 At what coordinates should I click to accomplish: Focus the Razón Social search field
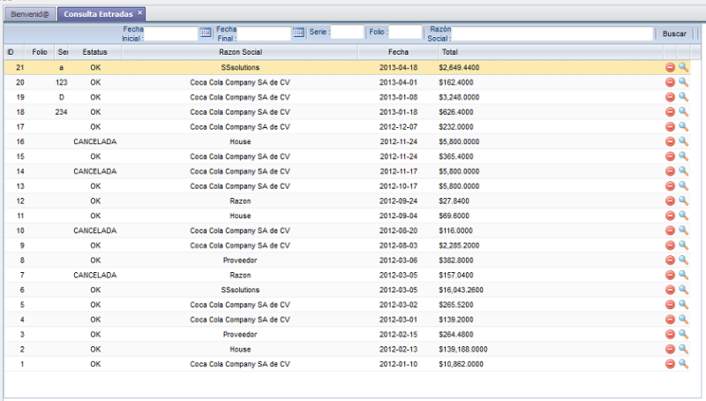coord(552,33)
